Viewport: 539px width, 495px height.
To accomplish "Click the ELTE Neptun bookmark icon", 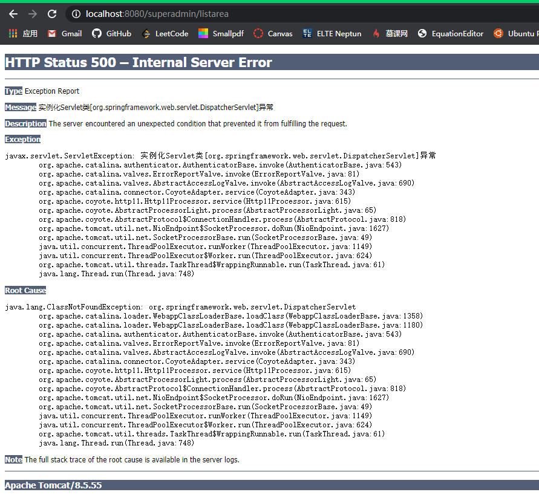I will [307, 34].
